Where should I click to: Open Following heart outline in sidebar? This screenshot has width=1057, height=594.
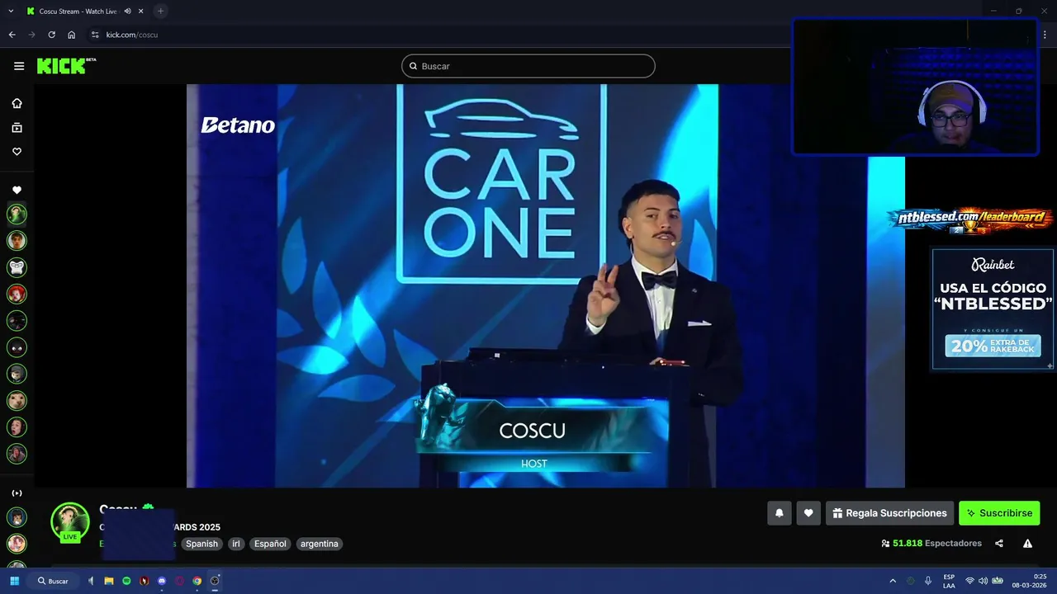17,152
